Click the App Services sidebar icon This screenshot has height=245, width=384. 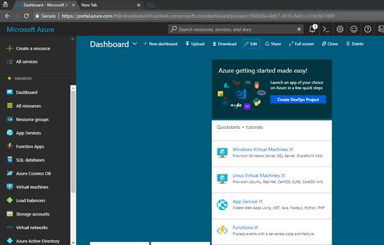(x=10, y=133)
